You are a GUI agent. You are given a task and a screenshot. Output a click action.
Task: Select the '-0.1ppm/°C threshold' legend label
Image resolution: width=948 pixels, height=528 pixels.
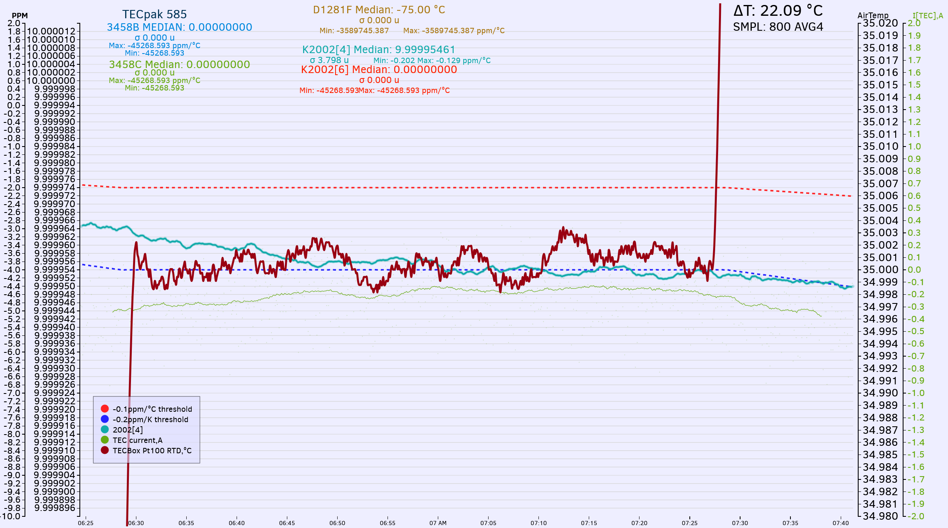click(x=153, y=409)
